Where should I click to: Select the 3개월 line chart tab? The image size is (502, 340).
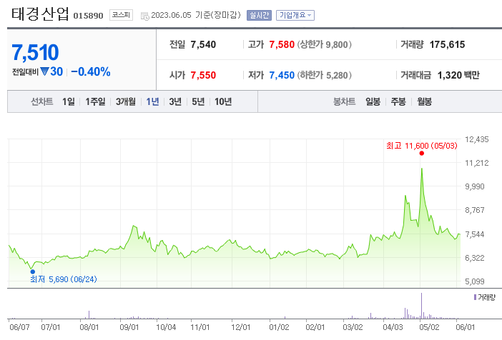126,101
